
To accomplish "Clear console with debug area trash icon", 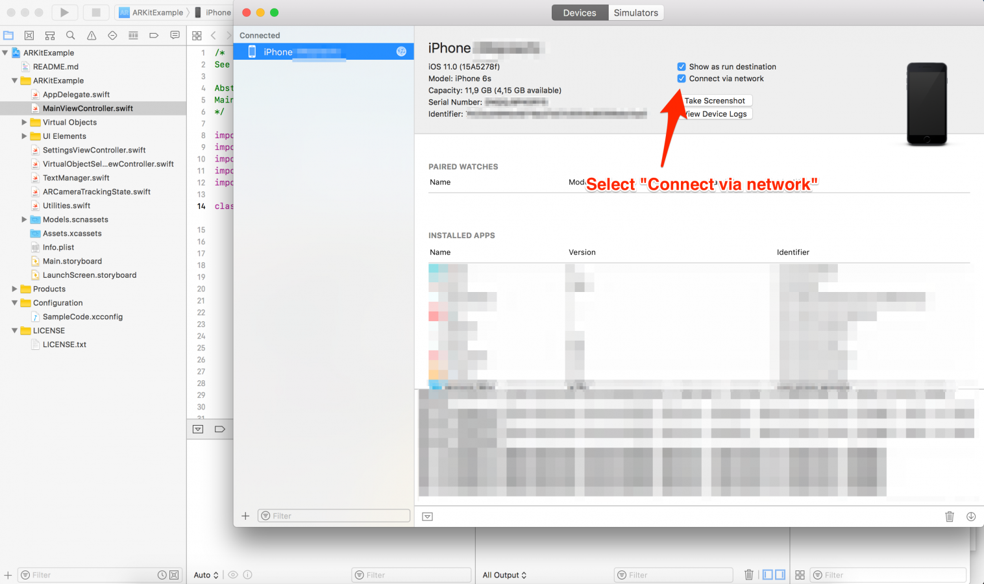I will (x=749, y=575).
